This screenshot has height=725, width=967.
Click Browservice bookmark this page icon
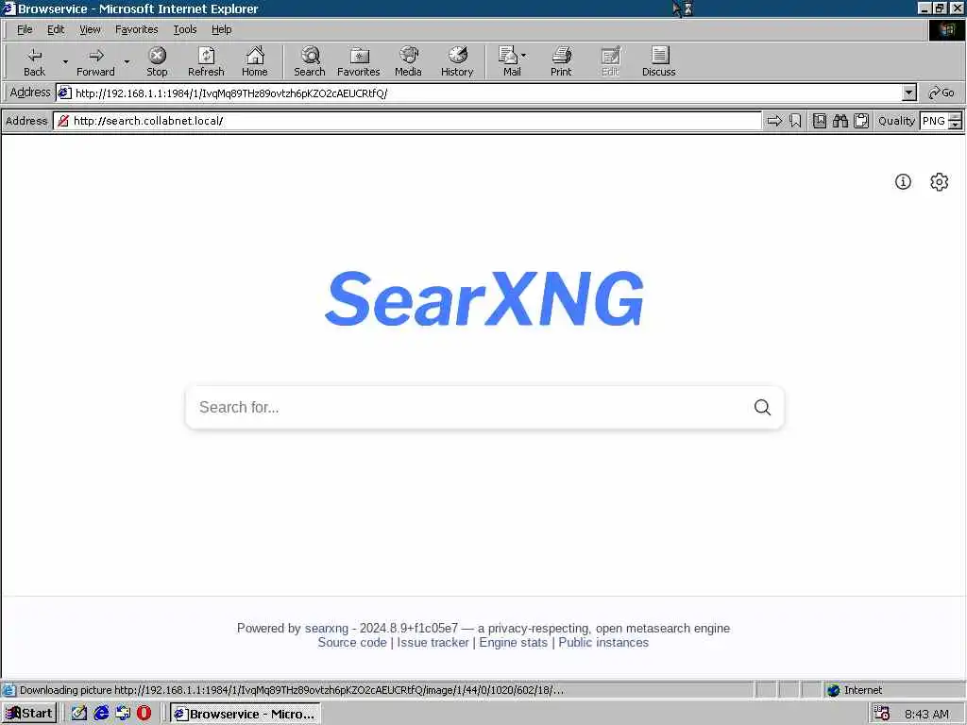(x=795, y=121)
